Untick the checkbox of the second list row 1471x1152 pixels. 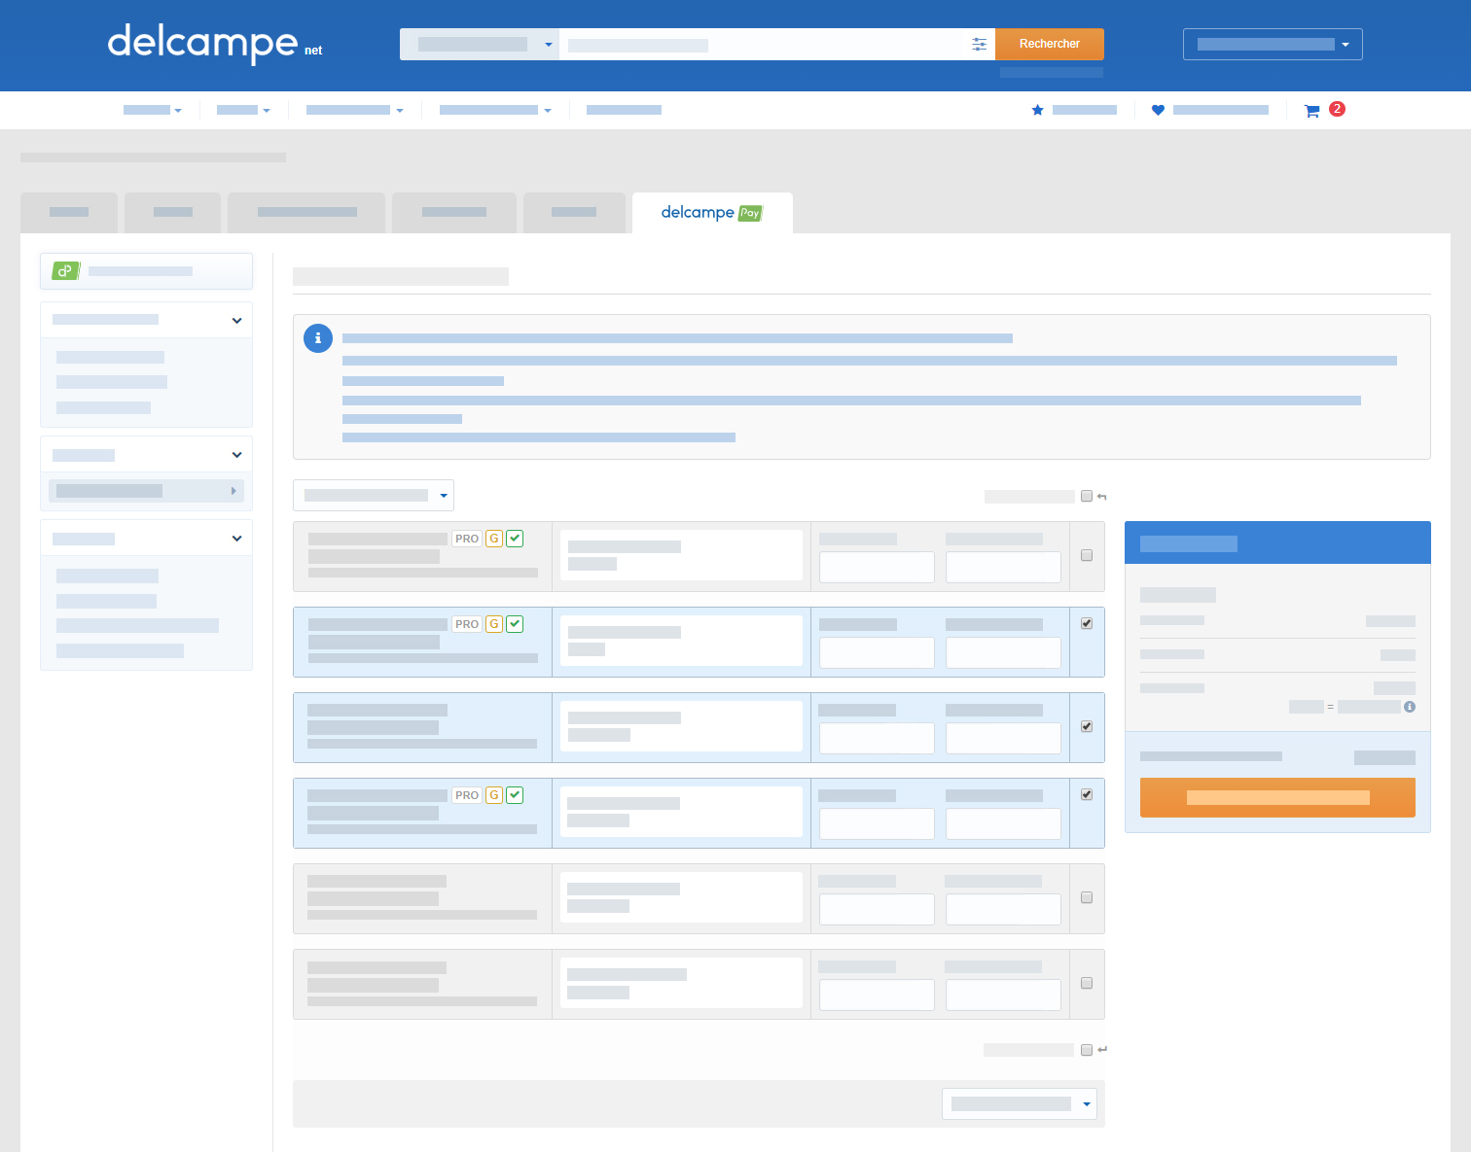1087,623
